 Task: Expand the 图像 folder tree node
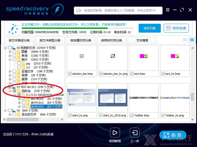tap(10, 52)
